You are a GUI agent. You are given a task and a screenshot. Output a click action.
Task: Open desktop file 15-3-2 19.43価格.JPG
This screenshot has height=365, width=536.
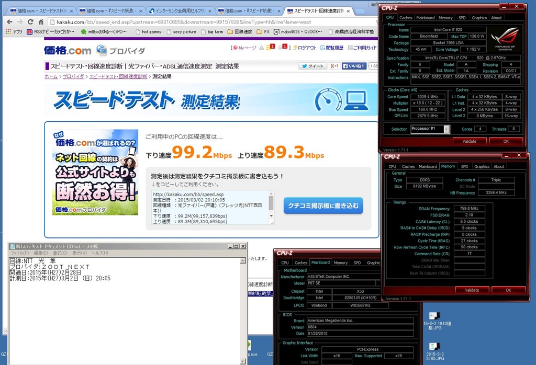pyautogui.click(x=434, y=321)
